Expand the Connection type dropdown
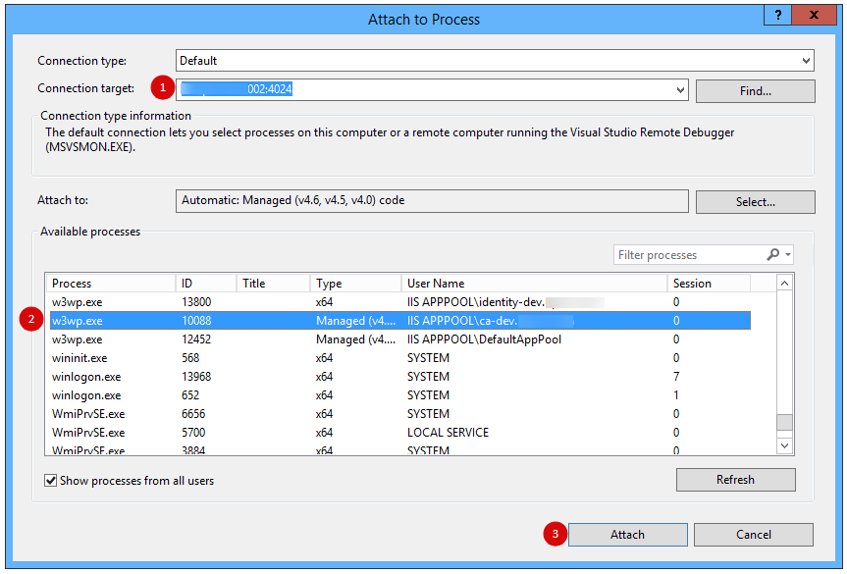Image resolution: width=847 pixels, height=574 pixels. coord(806,61)
